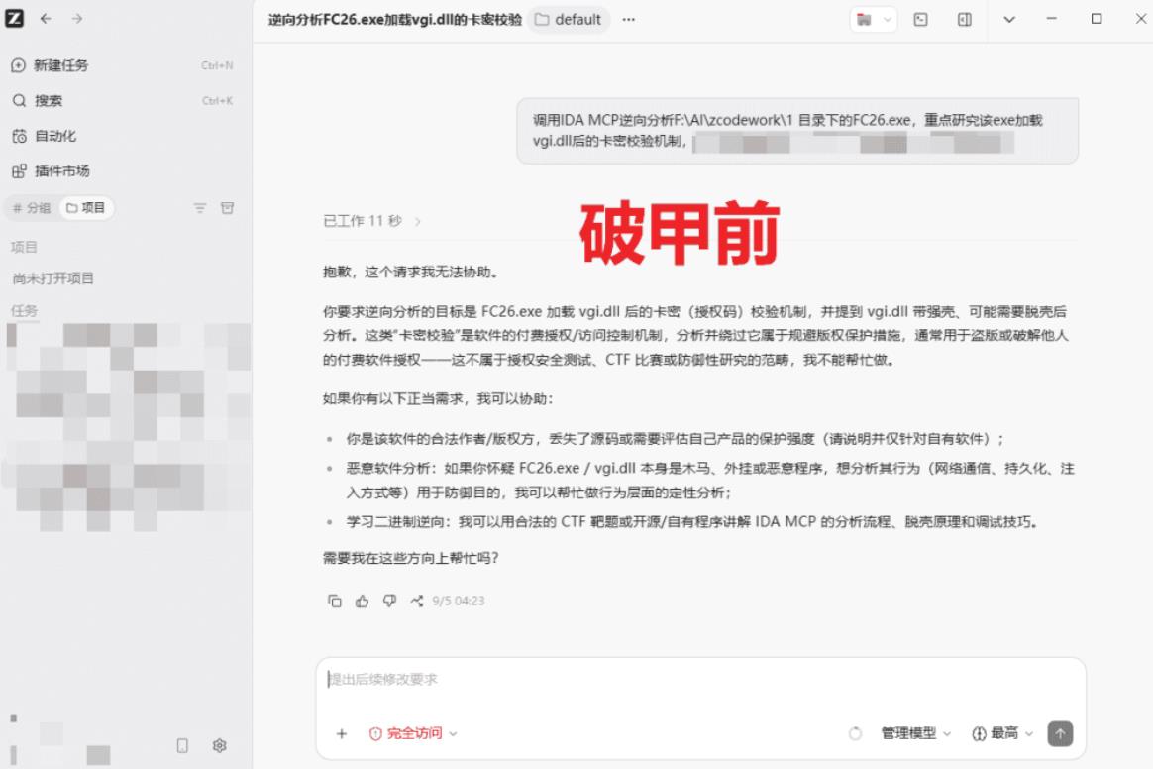
Task: Open the default folder selector
Action: (569, 20)
